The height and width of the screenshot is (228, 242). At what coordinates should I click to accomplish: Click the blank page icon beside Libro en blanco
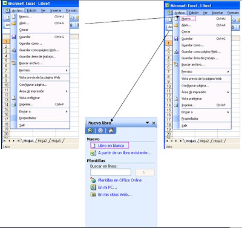pos(93,145)
